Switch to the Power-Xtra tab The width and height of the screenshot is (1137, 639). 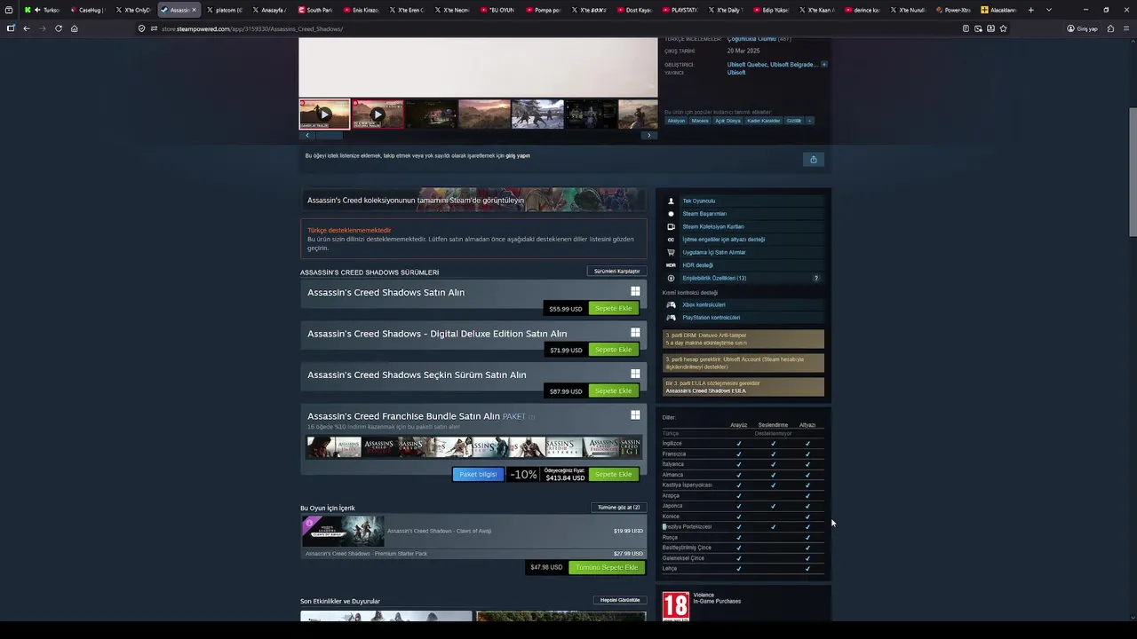956,10
